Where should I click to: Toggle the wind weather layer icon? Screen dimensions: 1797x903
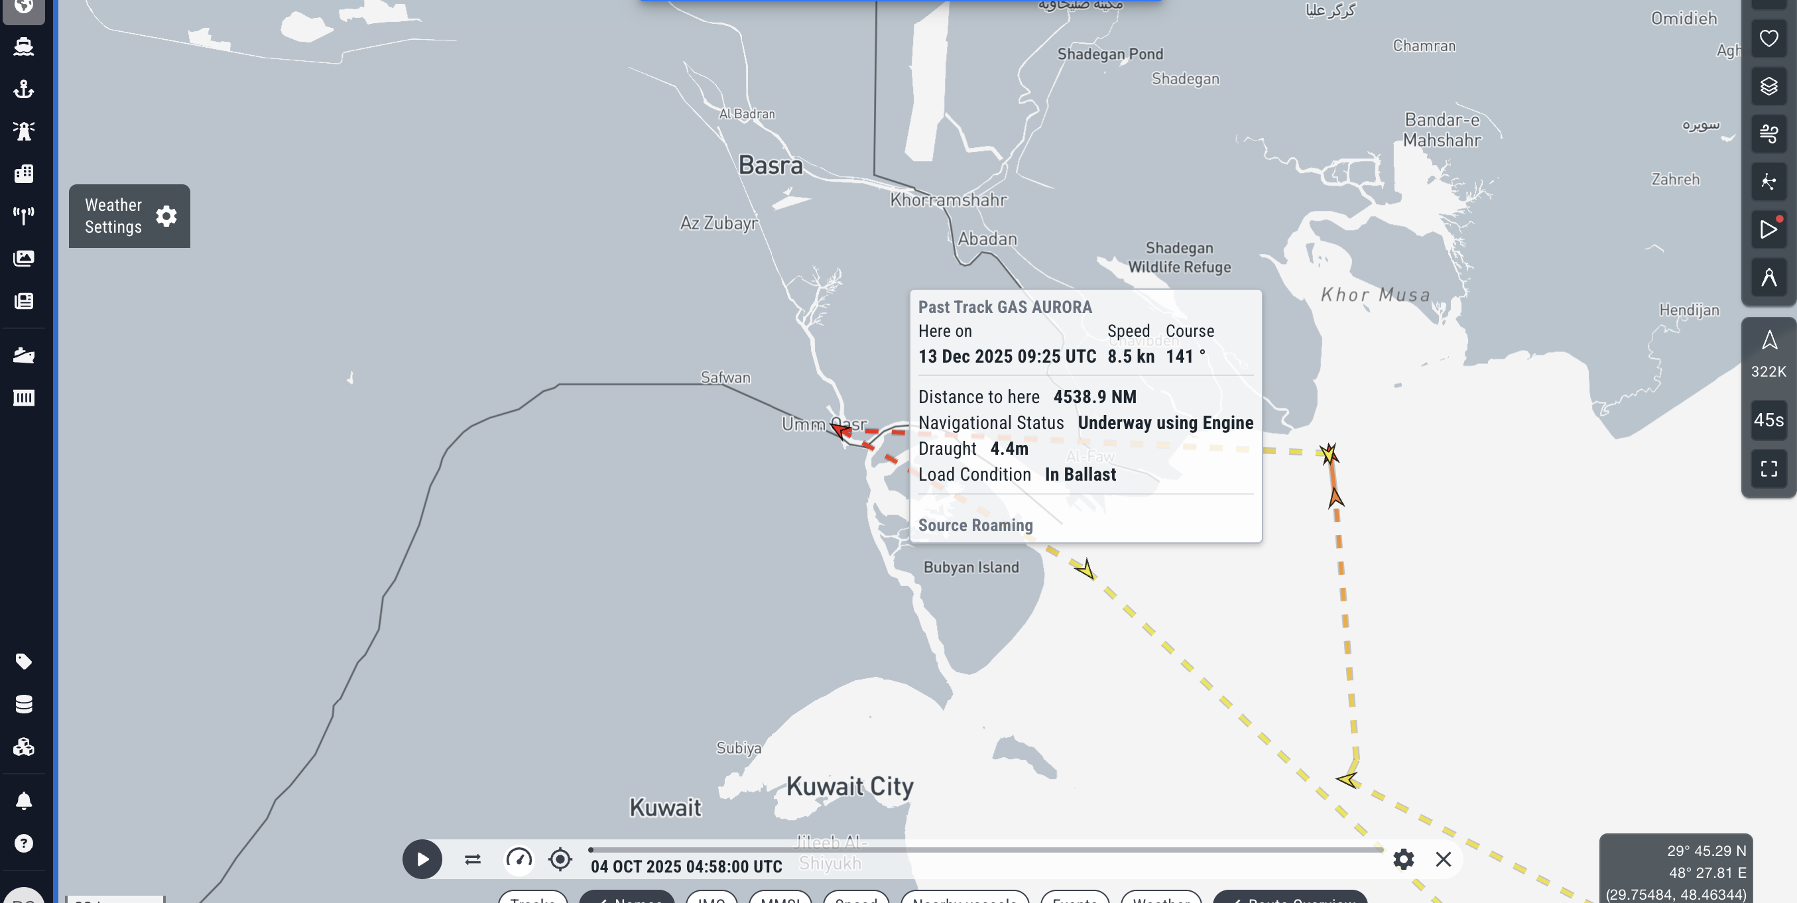tap(1768, 133)
